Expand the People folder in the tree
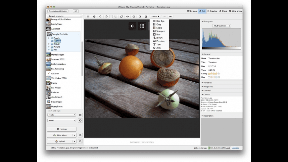288x162 pixels. 49,38
